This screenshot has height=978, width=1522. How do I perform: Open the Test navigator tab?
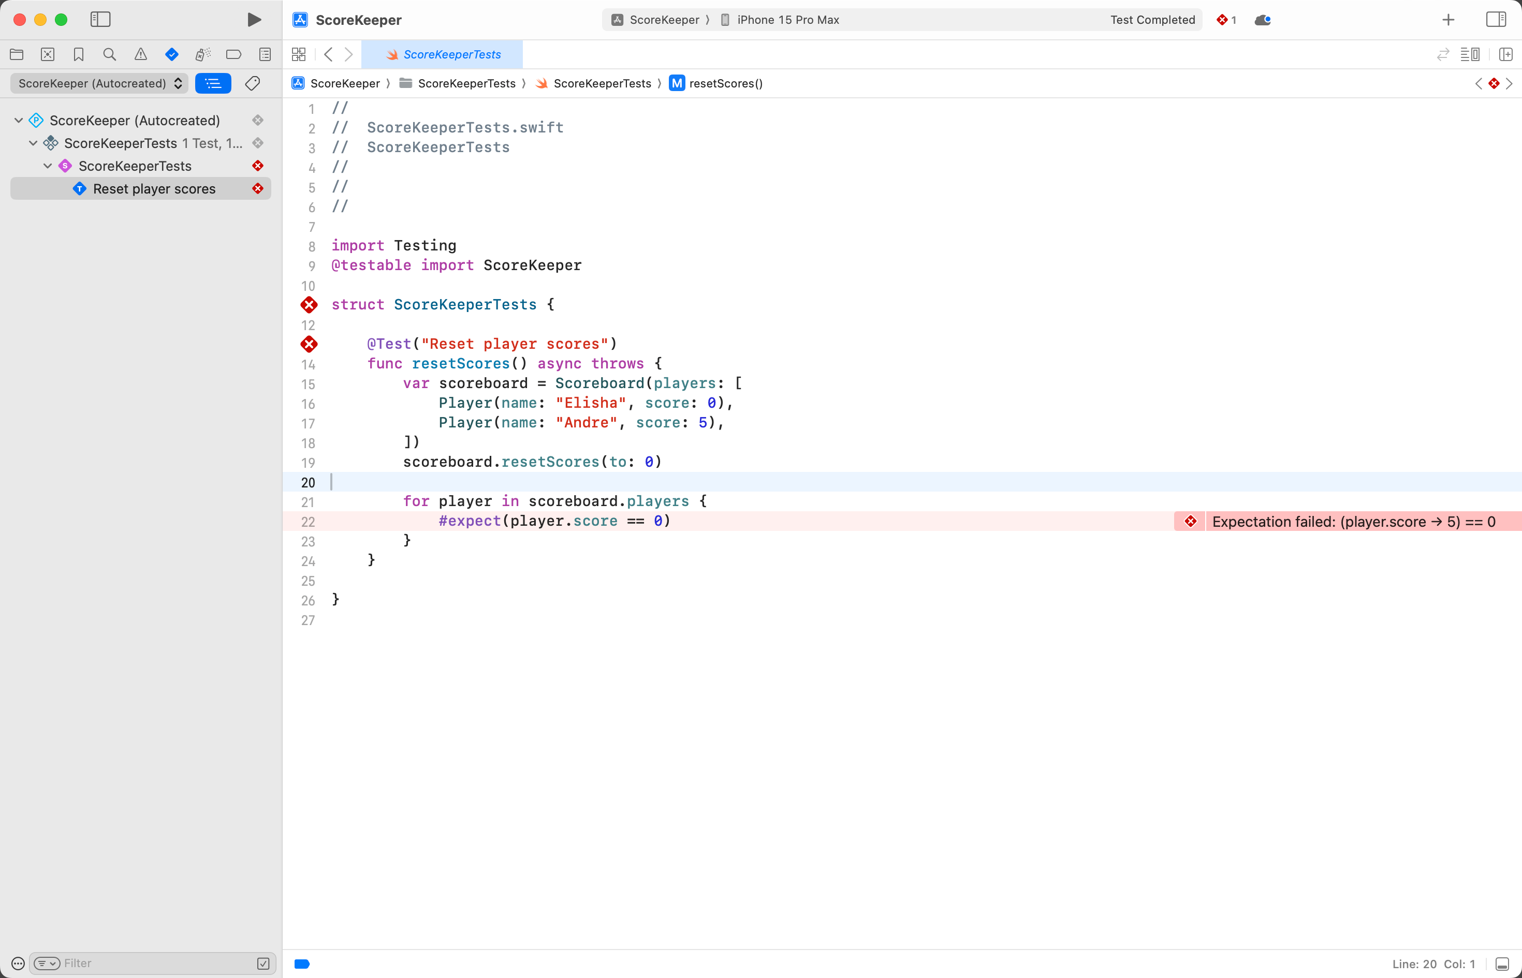pyautogui.click(x=171, y=55)
